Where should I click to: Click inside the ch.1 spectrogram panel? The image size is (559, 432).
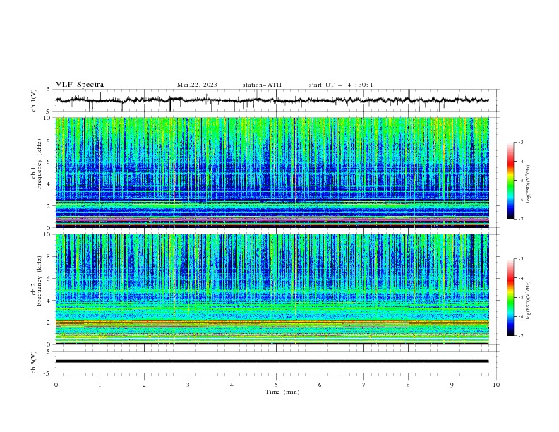pos(272,172)
